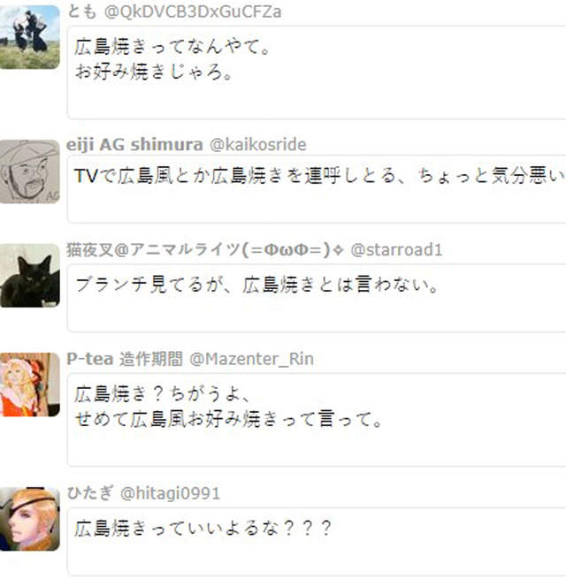This screenshot has height=579, width=566.
Task: Click the ひたぎ eyepatch character avatar
Action: pos(29,519)
